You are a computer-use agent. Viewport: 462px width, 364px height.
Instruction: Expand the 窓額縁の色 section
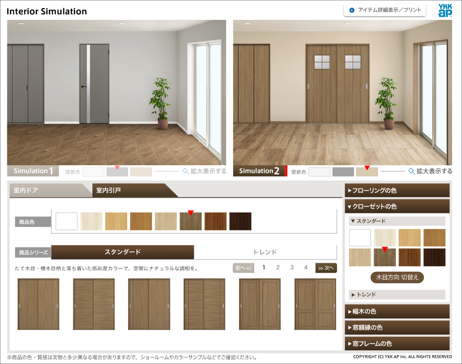click(397, 328)
